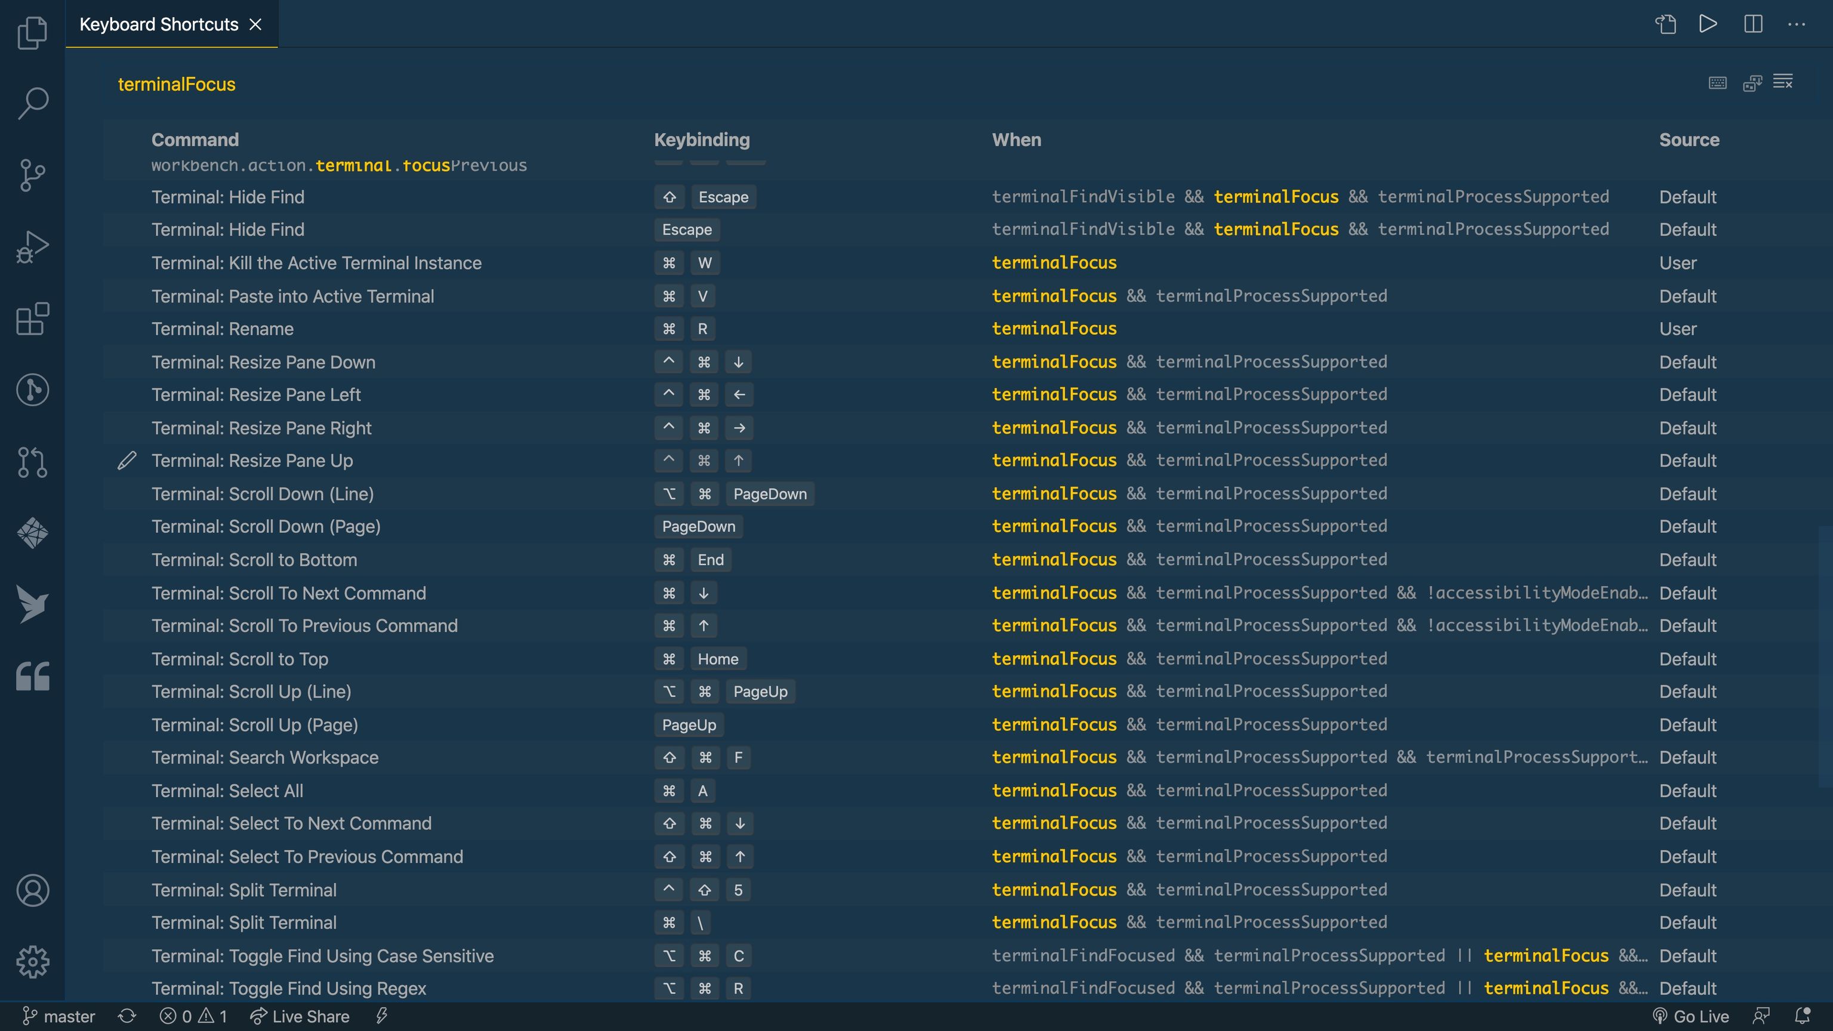Clear the keybindings search input
The height and width of the screenshot is (1031, 1833).
coord(1782,82)
